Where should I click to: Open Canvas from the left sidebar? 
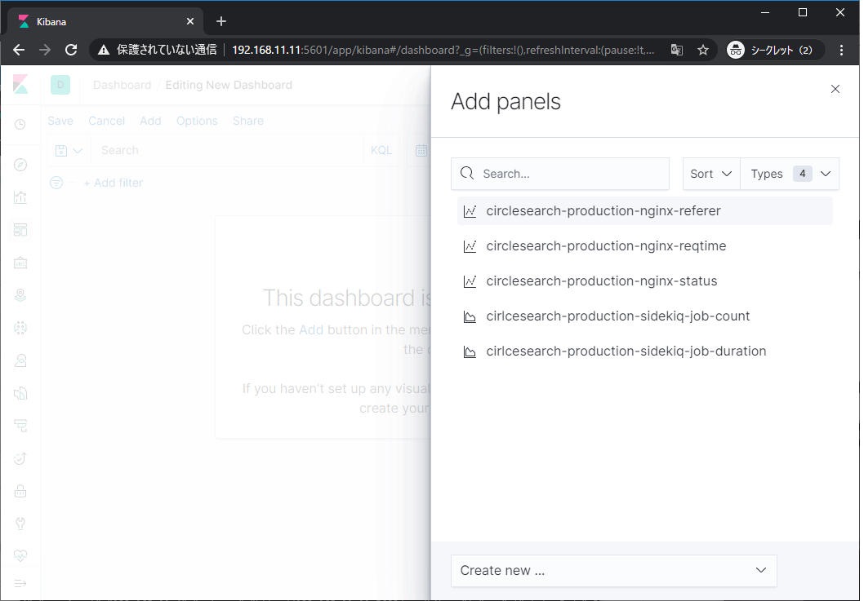pyautogui.click(x=20, y=263)
